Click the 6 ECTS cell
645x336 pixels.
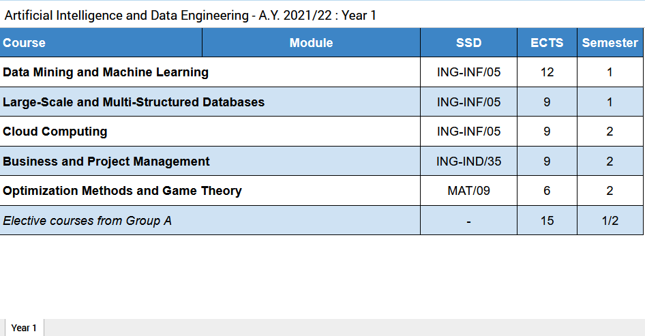click(547, 191)
